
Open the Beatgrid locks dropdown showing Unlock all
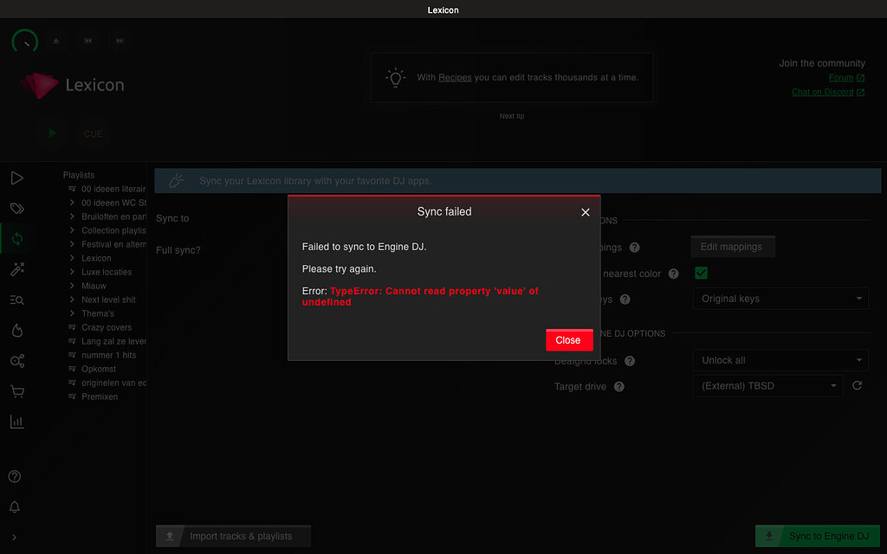780,359
